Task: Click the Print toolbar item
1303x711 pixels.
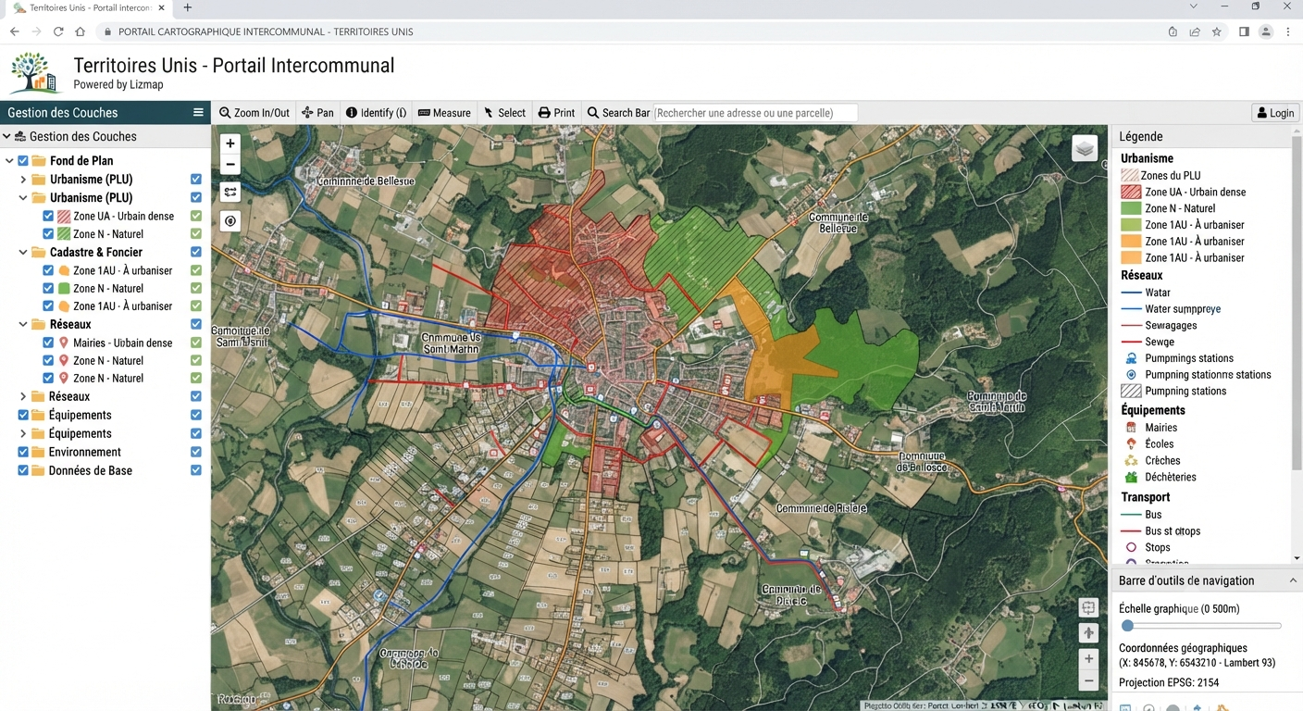Action: point(557,113)
